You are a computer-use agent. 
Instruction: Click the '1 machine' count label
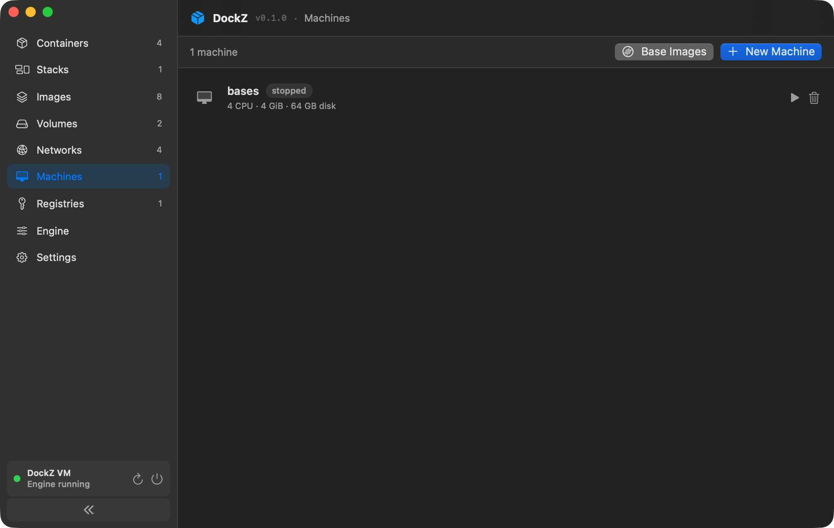click(x=214, y=52)
